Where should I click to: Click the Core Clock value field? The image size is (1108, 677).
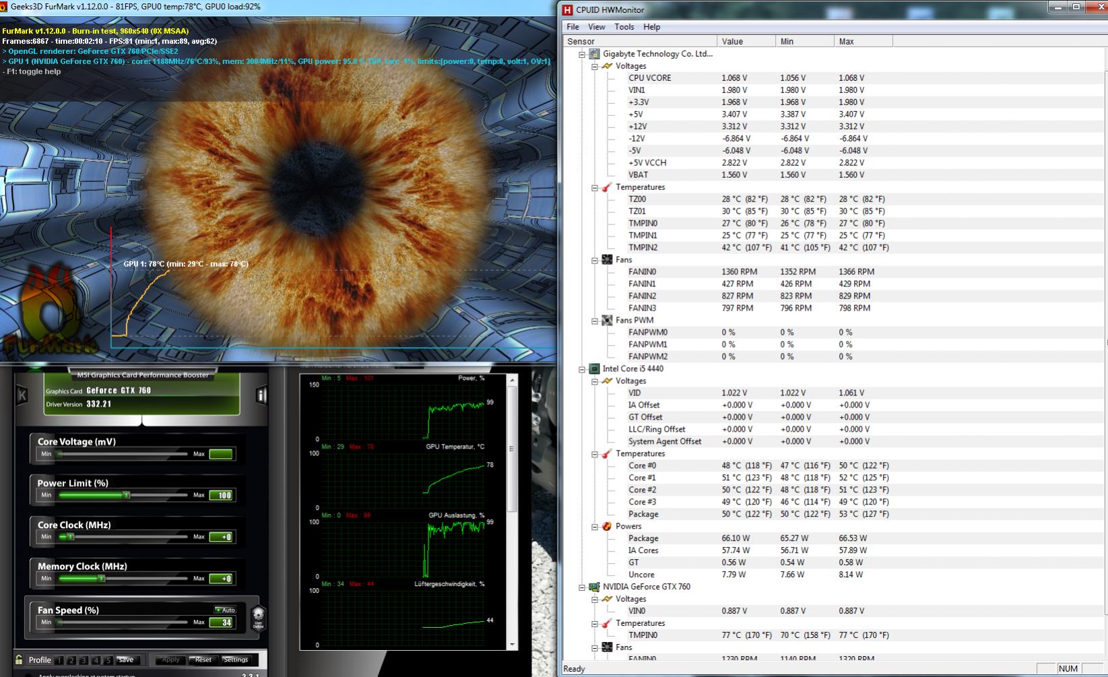221,537
